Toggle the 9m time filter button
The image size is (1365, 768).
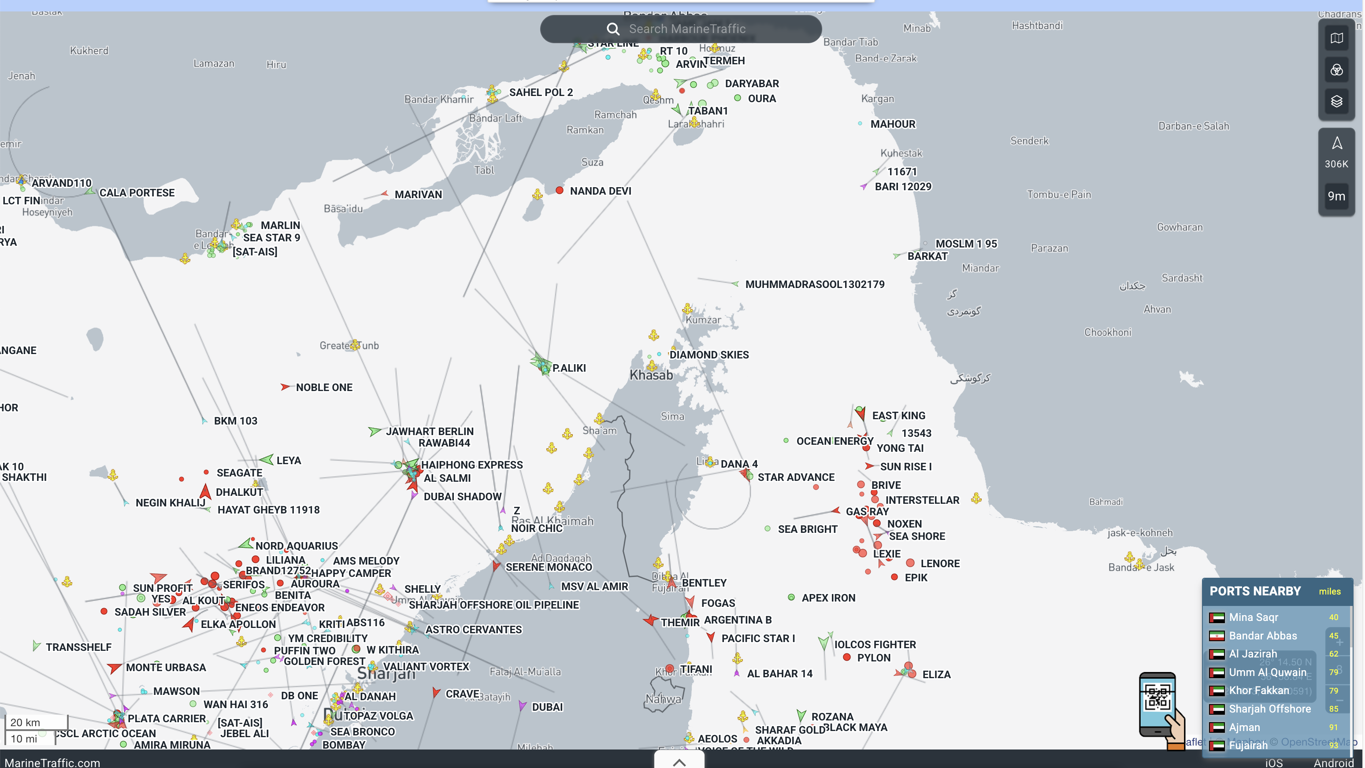coord(1336,196)
